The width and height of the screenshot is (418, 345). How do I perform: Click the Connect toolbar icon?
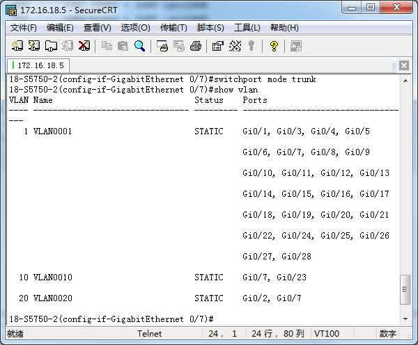[17, 46]
